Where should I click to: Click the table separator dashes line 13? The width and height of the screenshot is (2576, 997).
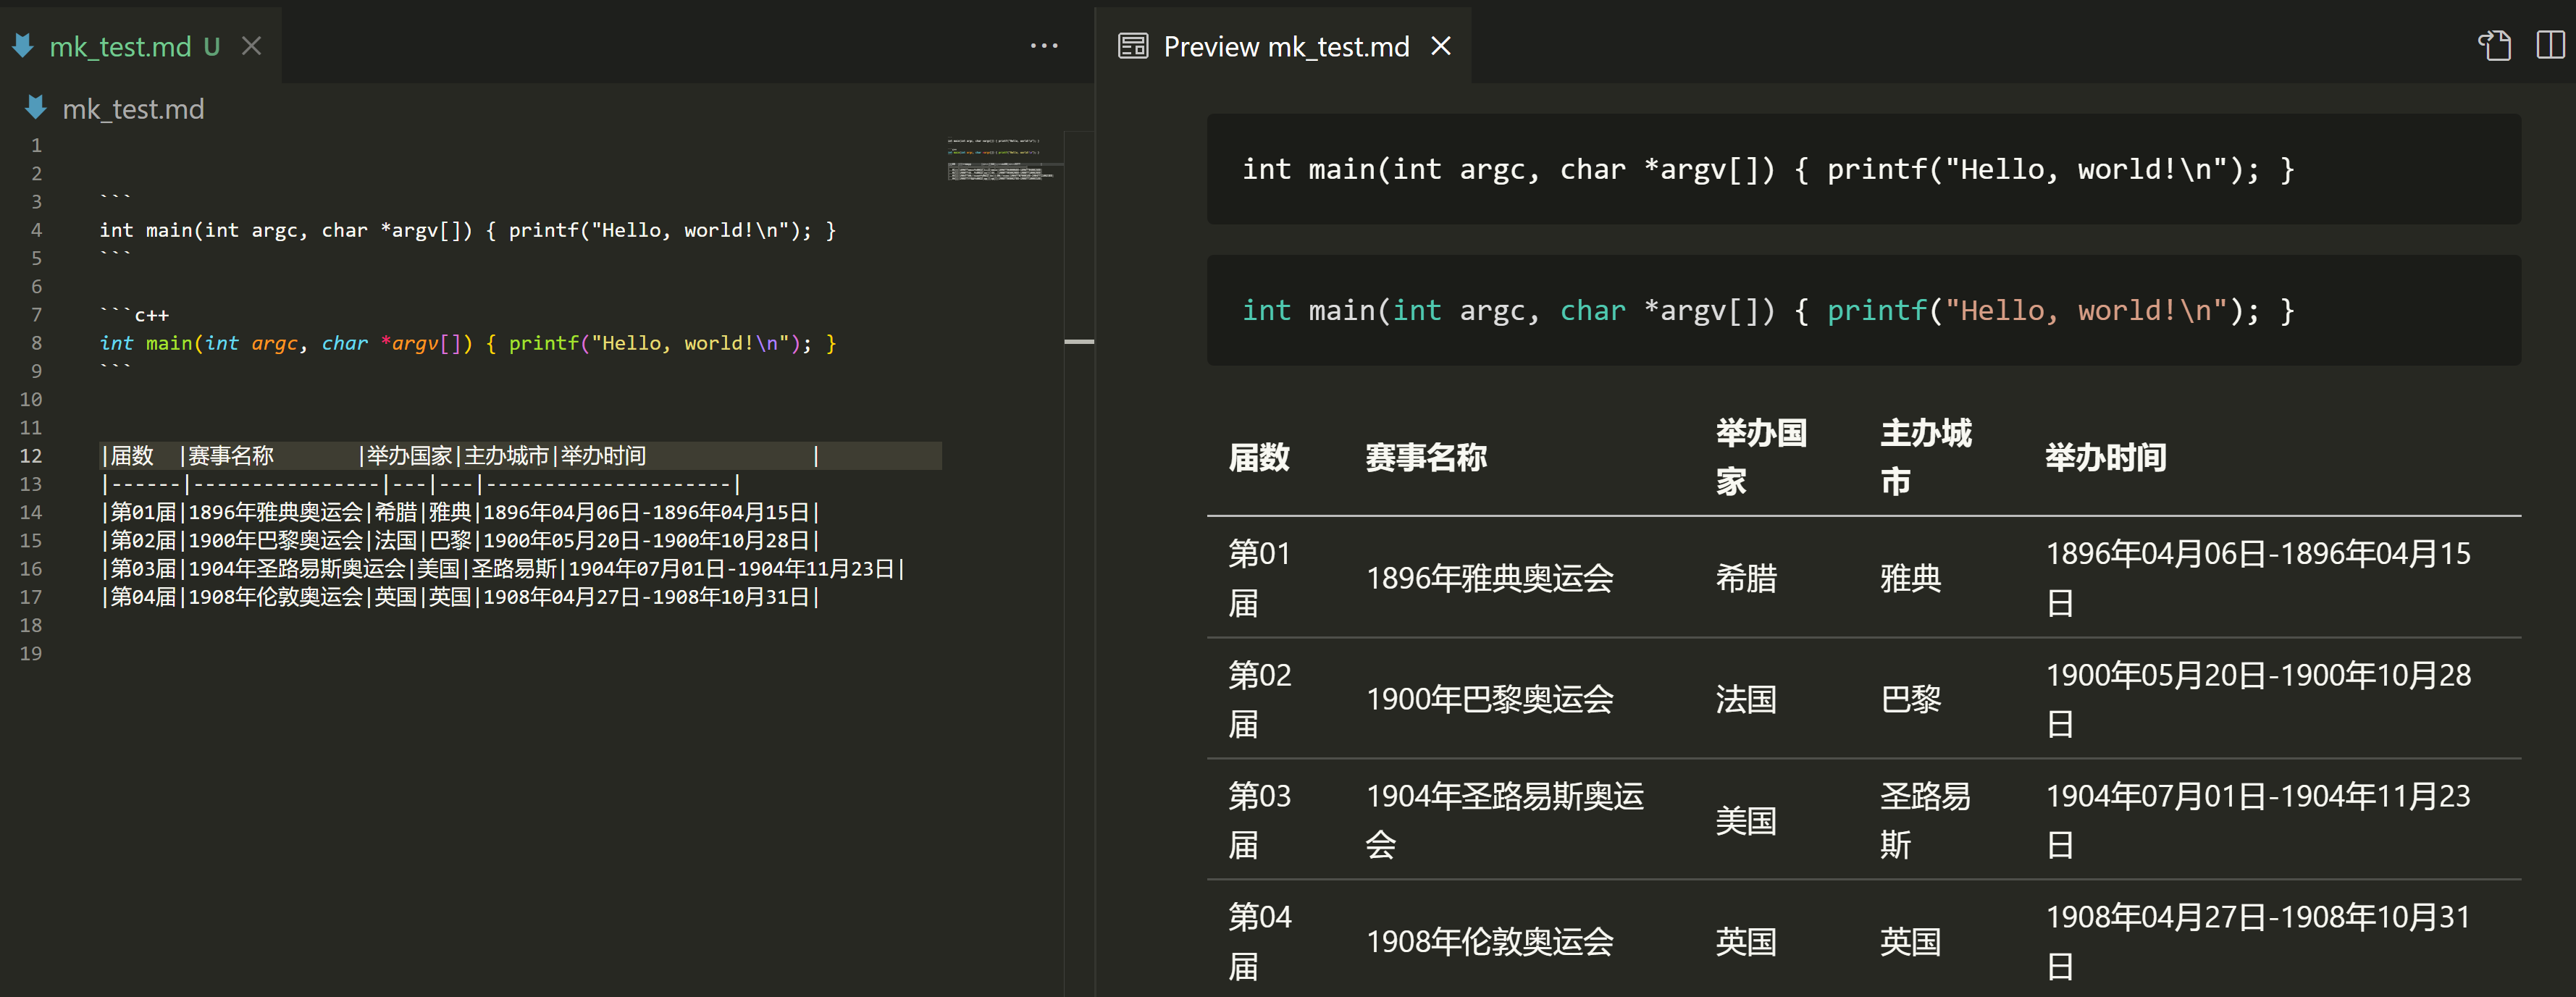coord(420,484)
